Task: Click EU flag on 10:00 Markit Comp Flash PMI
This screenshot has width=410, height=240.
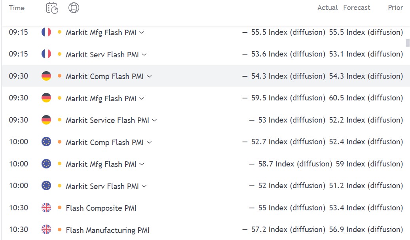Action: tap(46, 142)
